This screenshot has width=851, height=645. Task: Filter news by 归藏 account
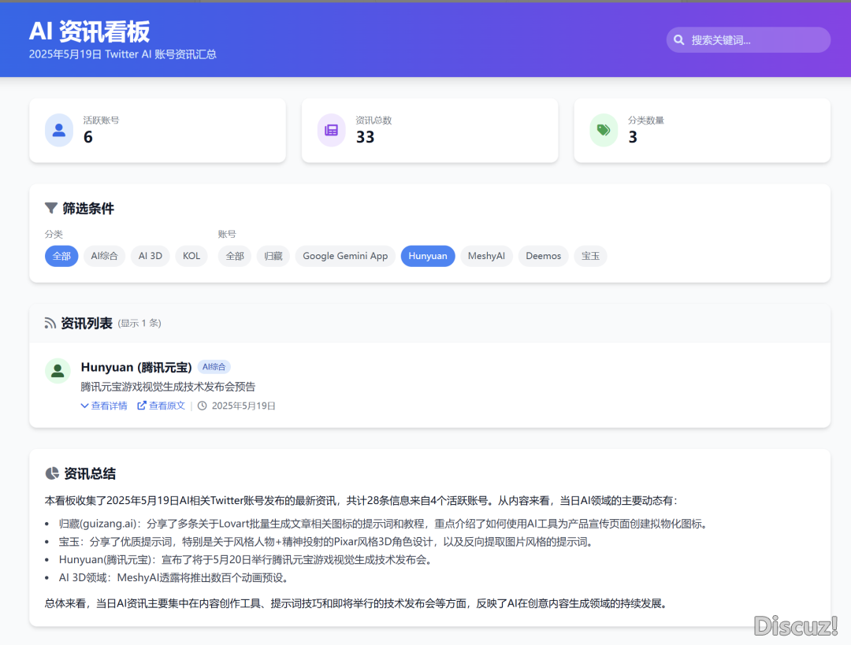tap(273, 256)
